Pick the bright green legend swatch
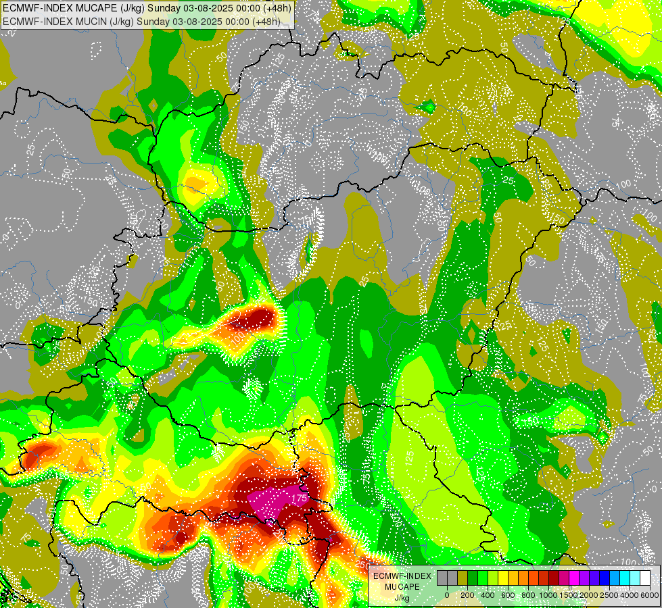This screenshot has height=608, width=662. coord(483,578)
